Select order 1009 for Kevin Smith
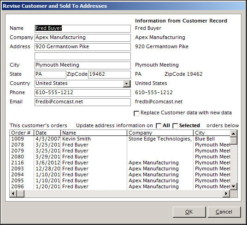Viewport: 247px width, 225px height. (120, 139)
